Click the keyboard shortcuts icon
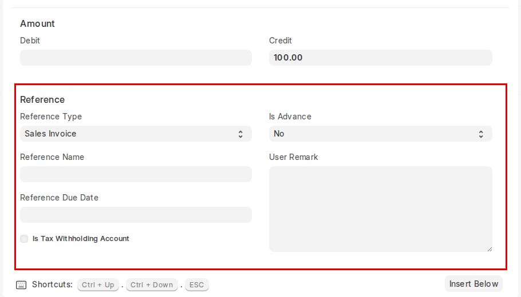Viewport: 521px width, 297px height. pyautogui.click(x=21, y=285)
